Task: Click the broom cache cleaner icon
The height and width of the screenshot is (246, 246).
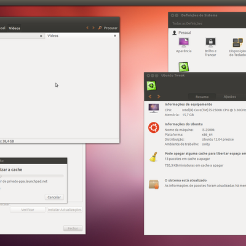Action: point(154,157)
